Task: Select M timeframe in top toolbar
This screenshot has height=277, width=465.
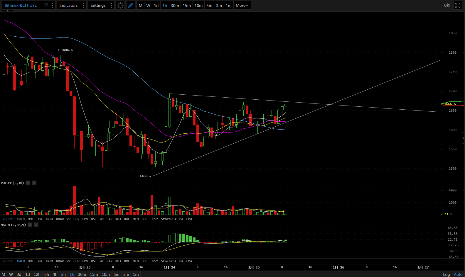Action: coord(141,5)
